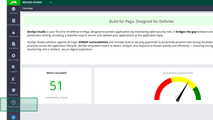The image size is (213, 120).
Task: Open the user profile avatar
Action: tap(13, 117)
